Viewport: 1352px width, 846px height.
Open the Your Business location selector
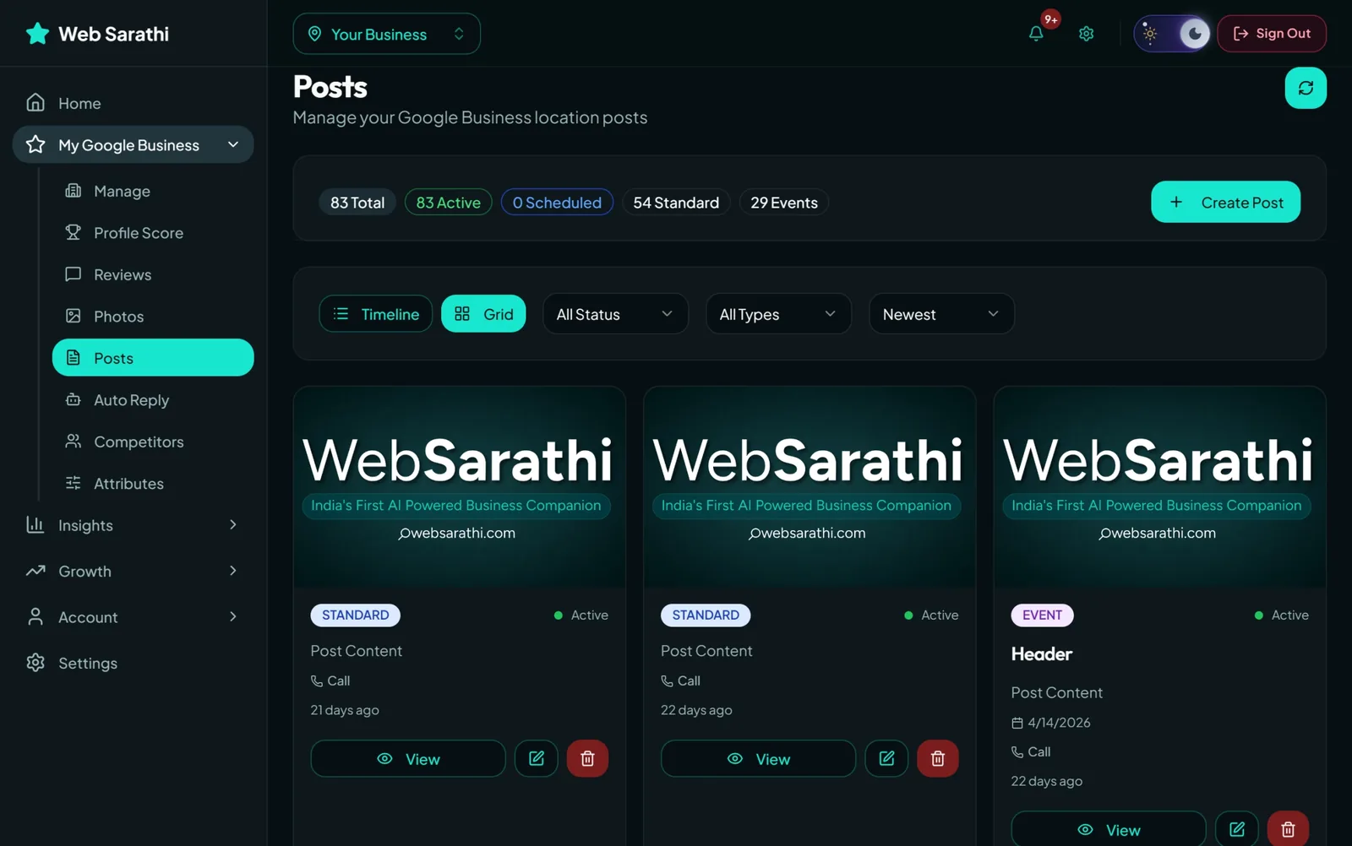[x=387, y=34]
